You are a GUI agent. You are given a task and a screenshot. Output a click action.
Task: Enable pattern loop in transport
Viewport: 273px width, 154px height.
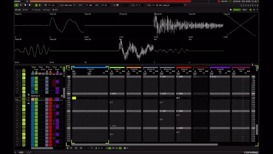pos(21,5)
